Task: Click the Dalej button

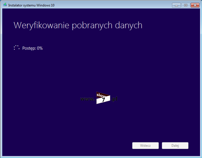Action: [x=175, y=146]
